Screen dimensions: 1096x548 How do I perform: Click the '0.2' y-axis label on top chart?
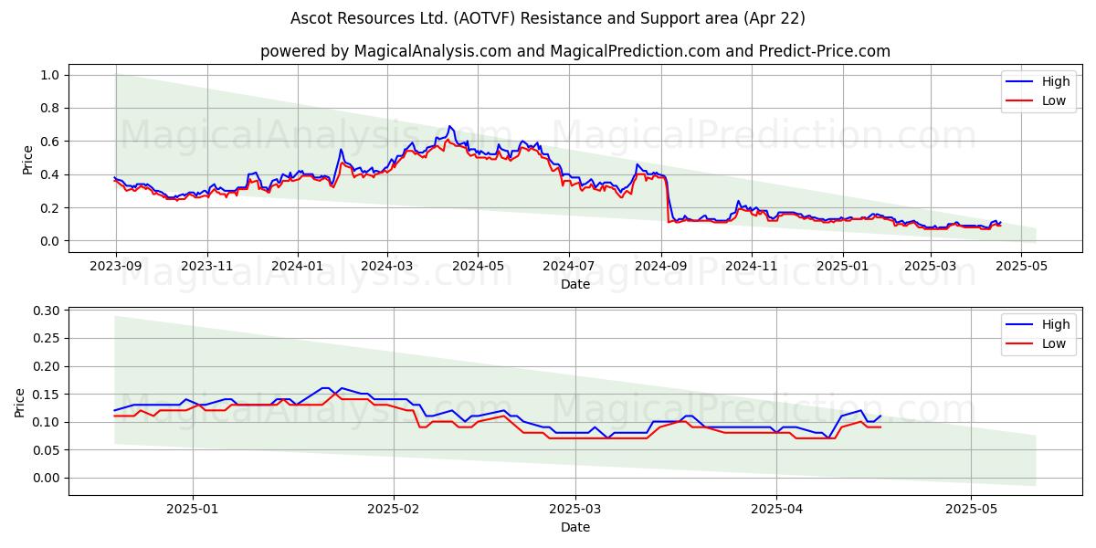pos(50,208)
